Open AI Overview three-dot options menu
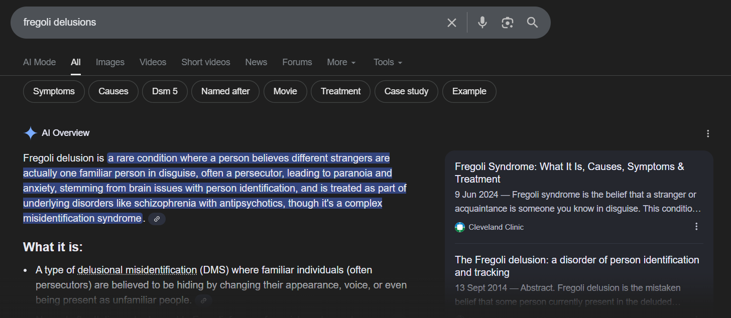 point(708,133)
